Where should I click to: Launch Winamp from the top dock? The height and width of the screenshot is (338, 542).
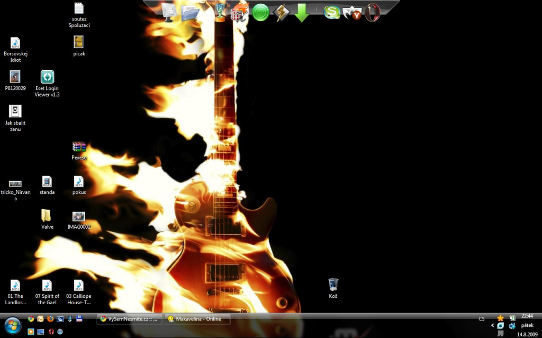[282, 13]
